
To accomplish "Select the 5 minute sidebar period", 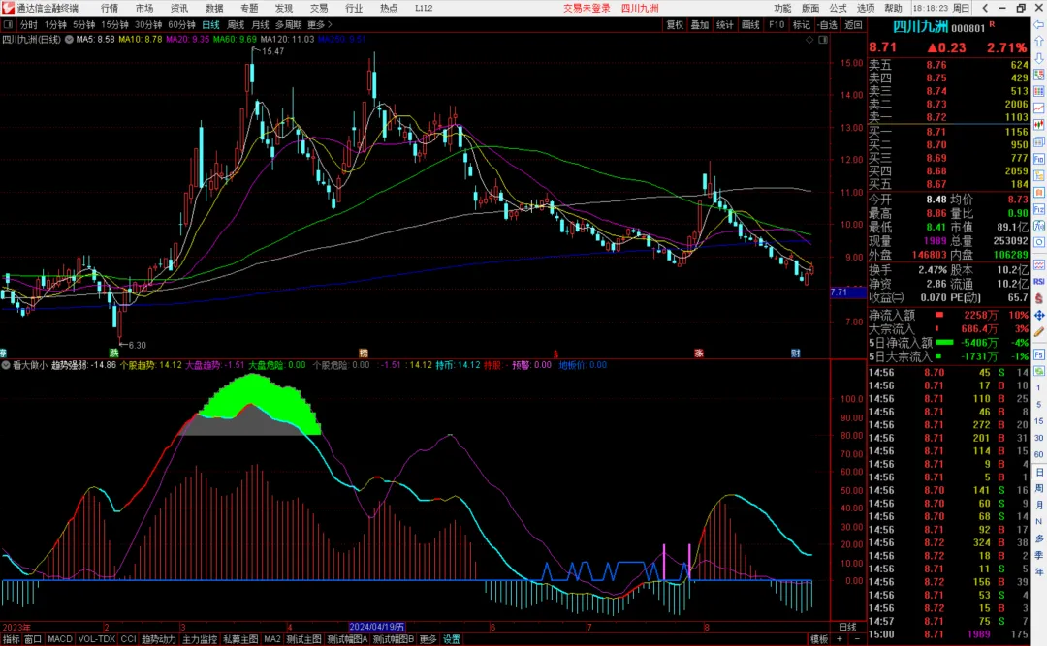I will click(1039, 405).
